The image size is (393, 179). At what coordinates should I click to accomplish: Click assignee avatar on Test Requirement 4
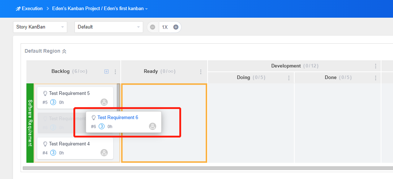tap(104, 153)
